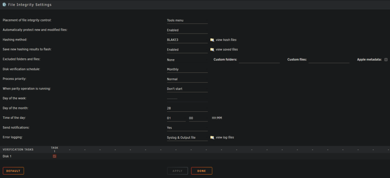Click the DEFAULT button
This screenshot has width=390, height=178.
pos(13,171)
